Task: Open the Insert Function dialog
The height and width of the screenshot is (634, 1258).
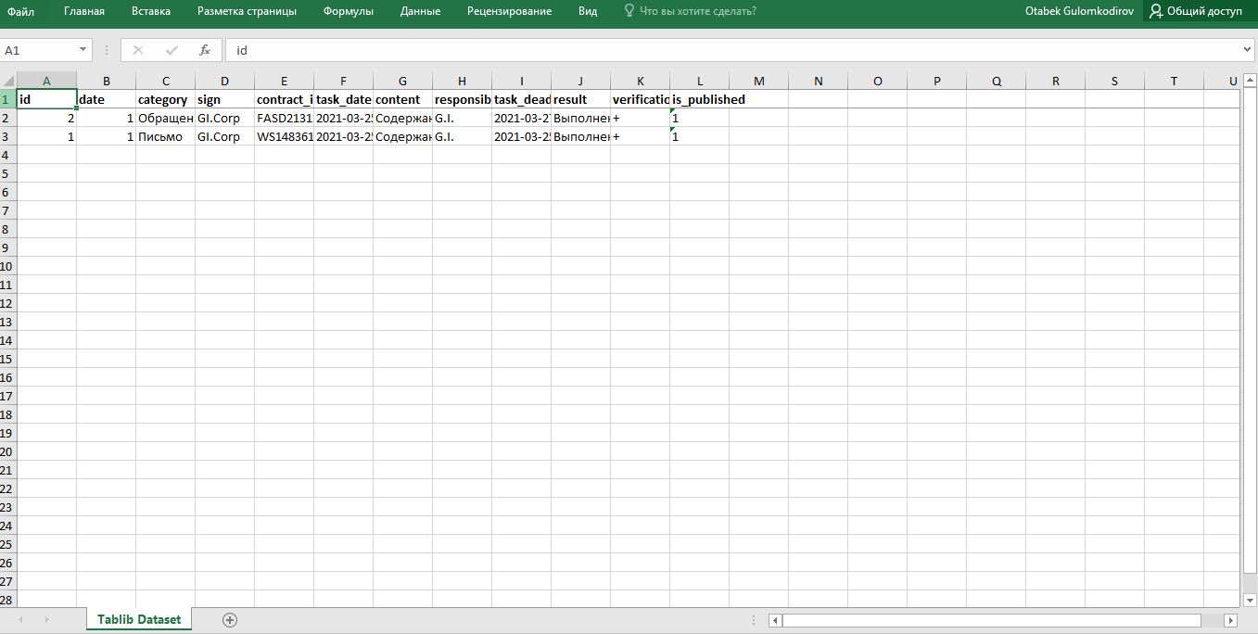Action: [x=204, y=50]
